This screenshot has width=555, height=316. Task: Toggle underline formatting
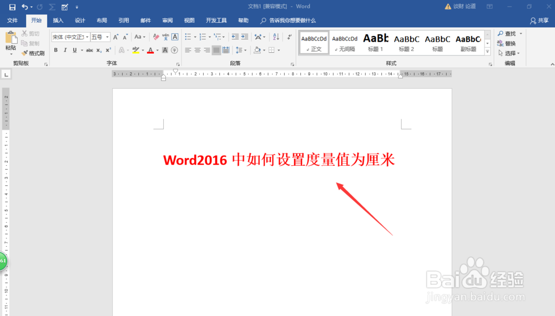[x=75, y=50]
